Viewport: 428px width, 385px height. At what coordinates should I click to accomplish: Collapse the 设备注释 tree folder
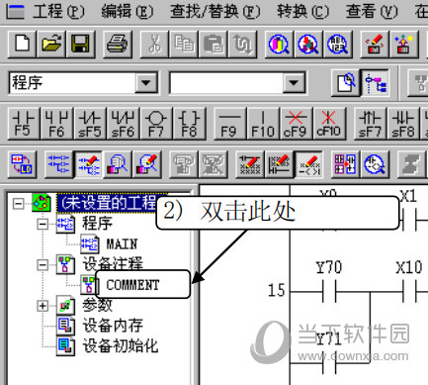(x=43, y=265)
